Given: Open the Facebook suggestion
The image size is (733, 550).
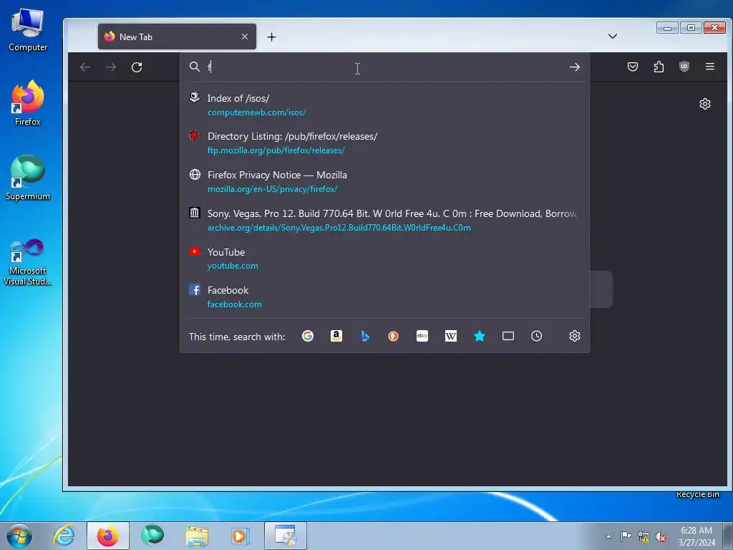Looking at the screenshot, I should click(384, 297).
